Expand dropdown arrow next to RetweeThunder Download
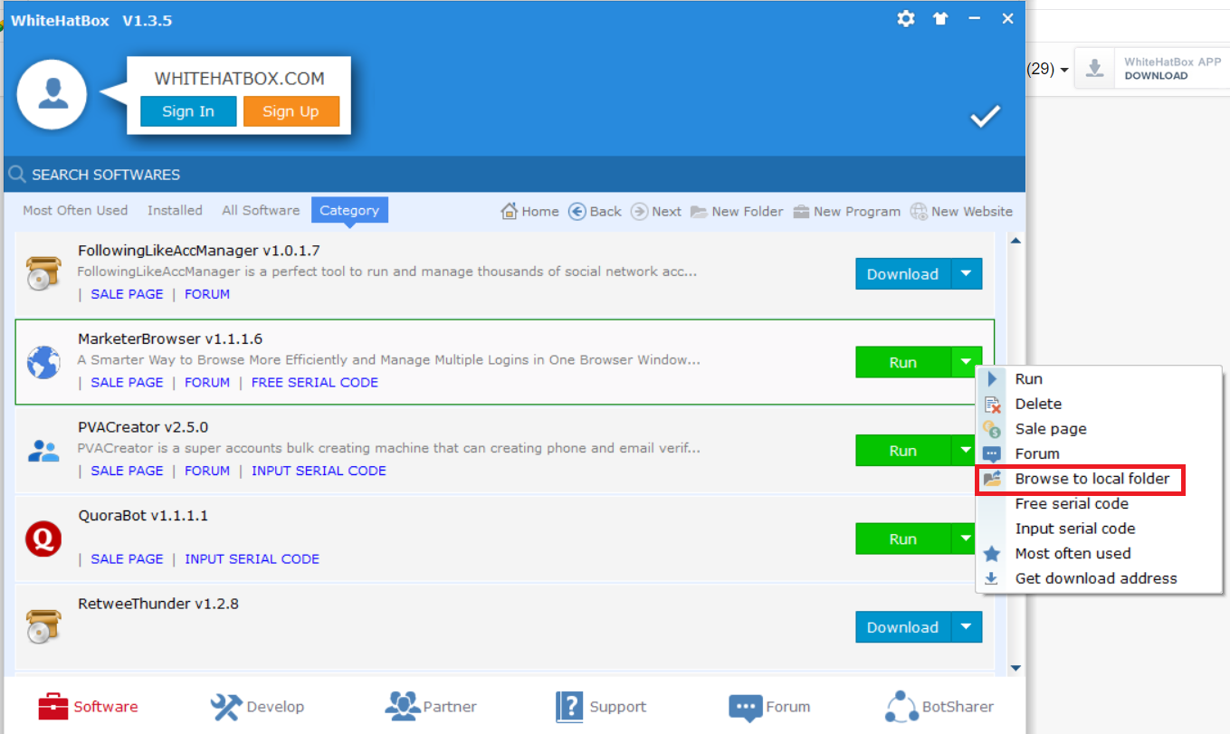The width and height of the screenshot is (1230, 734). click(x=967, y=627)
